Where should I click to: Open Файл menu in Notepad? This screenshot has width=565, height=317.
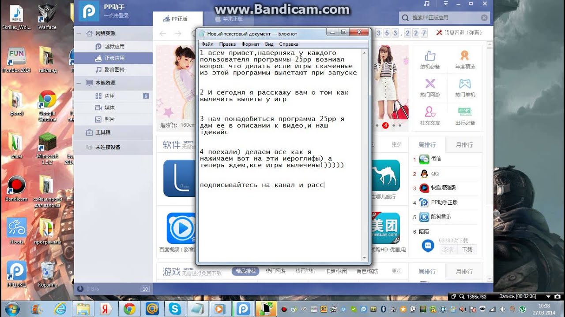coord(207,44)
